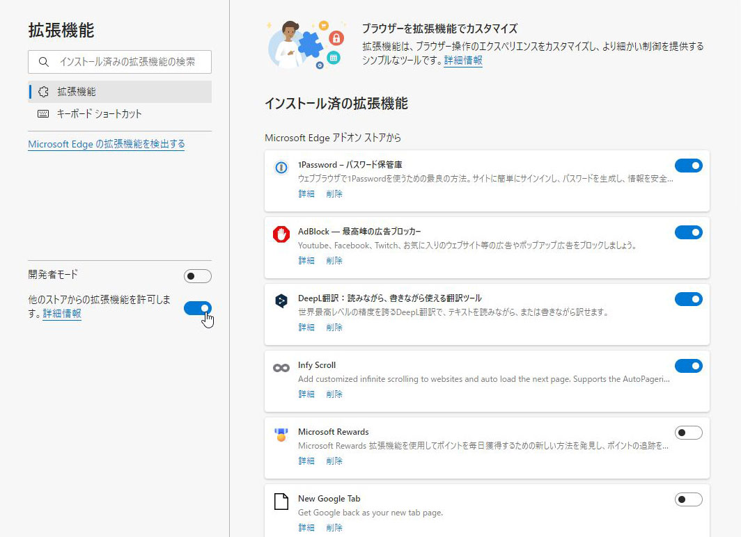Click the magnifier icon in search box

pos(44,62)
